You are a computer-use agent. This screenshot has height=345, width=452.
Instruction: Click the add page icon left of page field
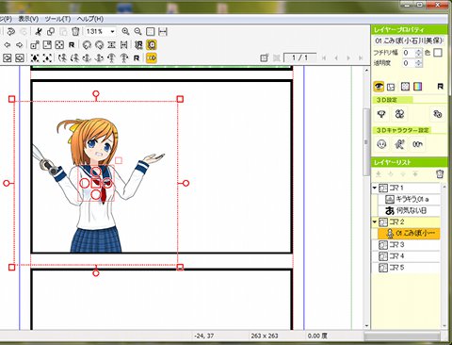click(265, 57)
